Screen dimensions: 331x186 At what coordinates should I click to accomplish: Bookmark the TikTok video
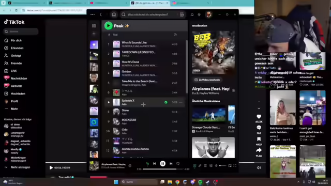click(x=259, y=139)
